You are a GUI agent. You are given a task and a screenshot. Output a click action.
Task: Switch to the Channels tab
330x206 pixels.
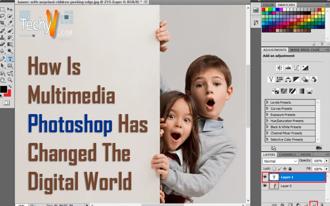click(x=288, y=154)
